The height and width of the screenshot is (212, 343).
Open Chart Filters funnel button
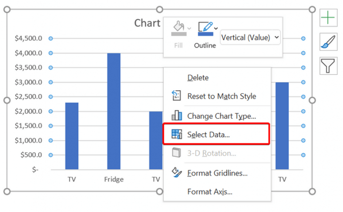pyautogui.click(x=328, y=66)
